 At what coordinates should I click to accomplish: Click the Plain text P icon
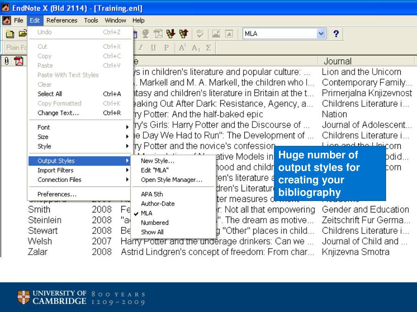point(166,48)
